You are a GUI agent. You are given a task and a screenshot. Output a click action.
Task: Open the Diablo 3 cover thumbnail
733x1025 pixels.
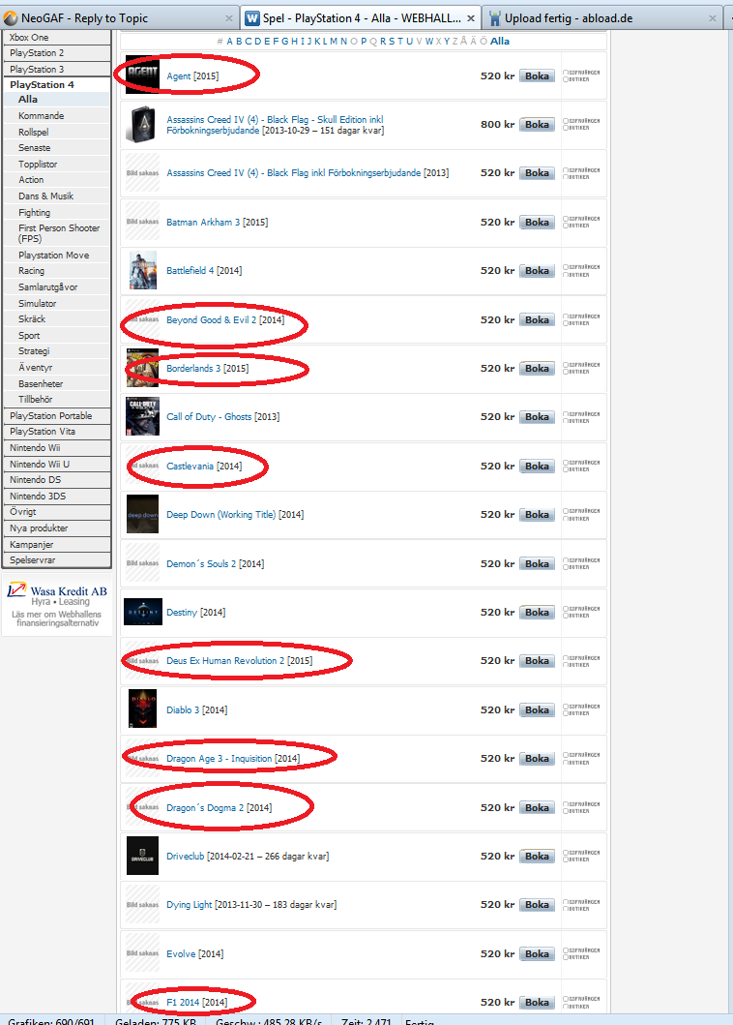click(142, 709)
